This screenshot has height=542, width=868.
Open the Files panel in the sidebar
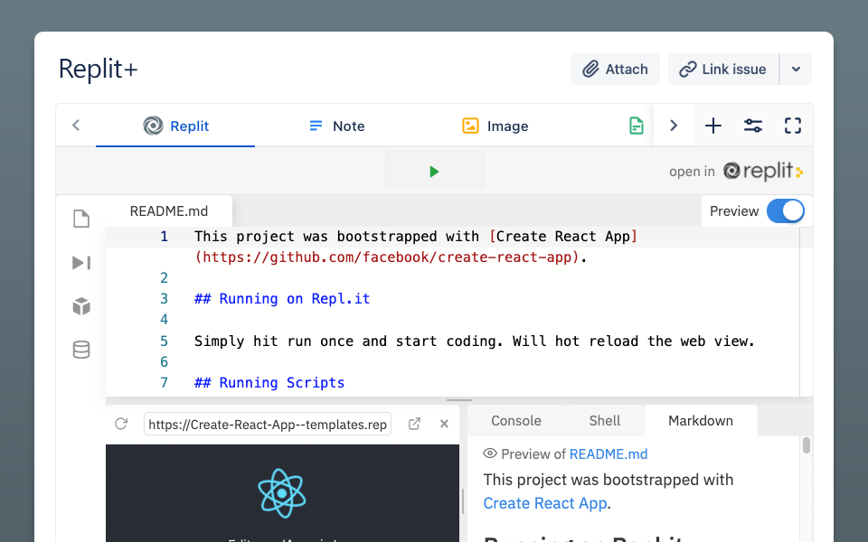click(x=80, y=219)
